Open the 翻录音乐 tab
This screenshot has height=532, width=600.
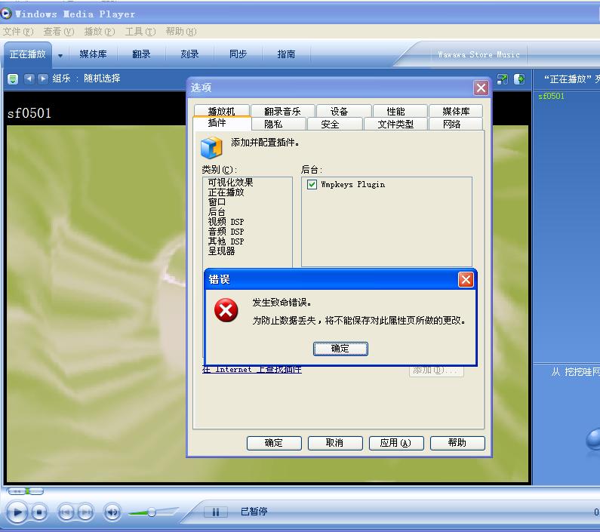[282, 111]
